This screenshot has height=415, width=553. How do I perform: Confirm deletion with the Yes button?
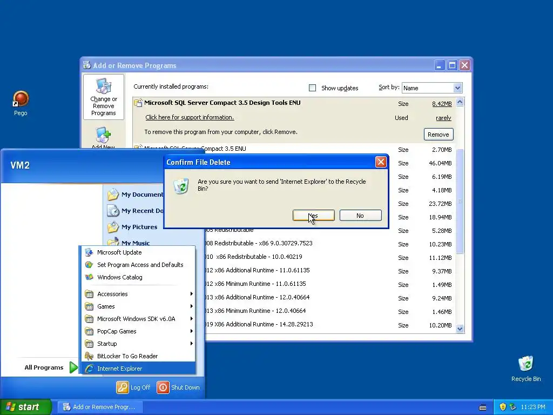click(314, 215)
